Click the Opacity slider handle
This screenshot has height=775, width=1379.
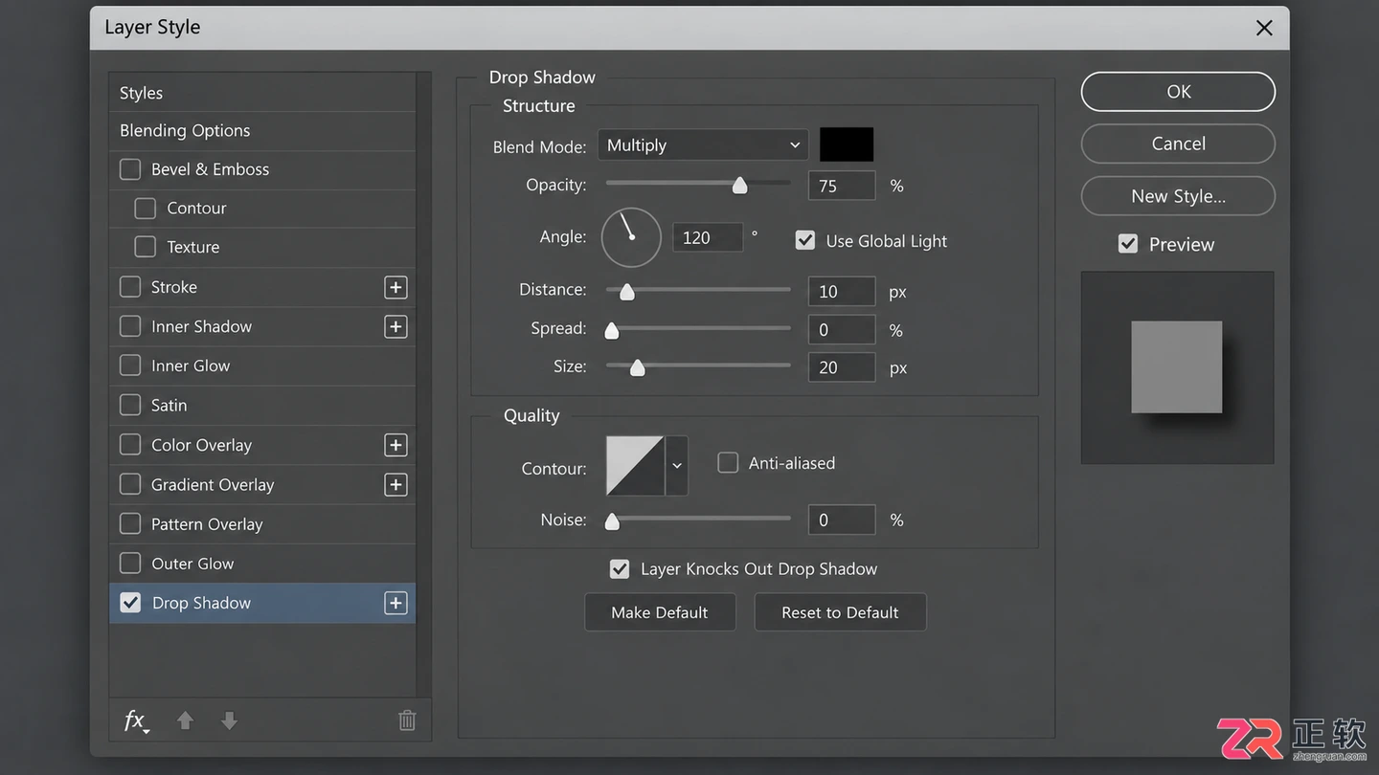739,185
